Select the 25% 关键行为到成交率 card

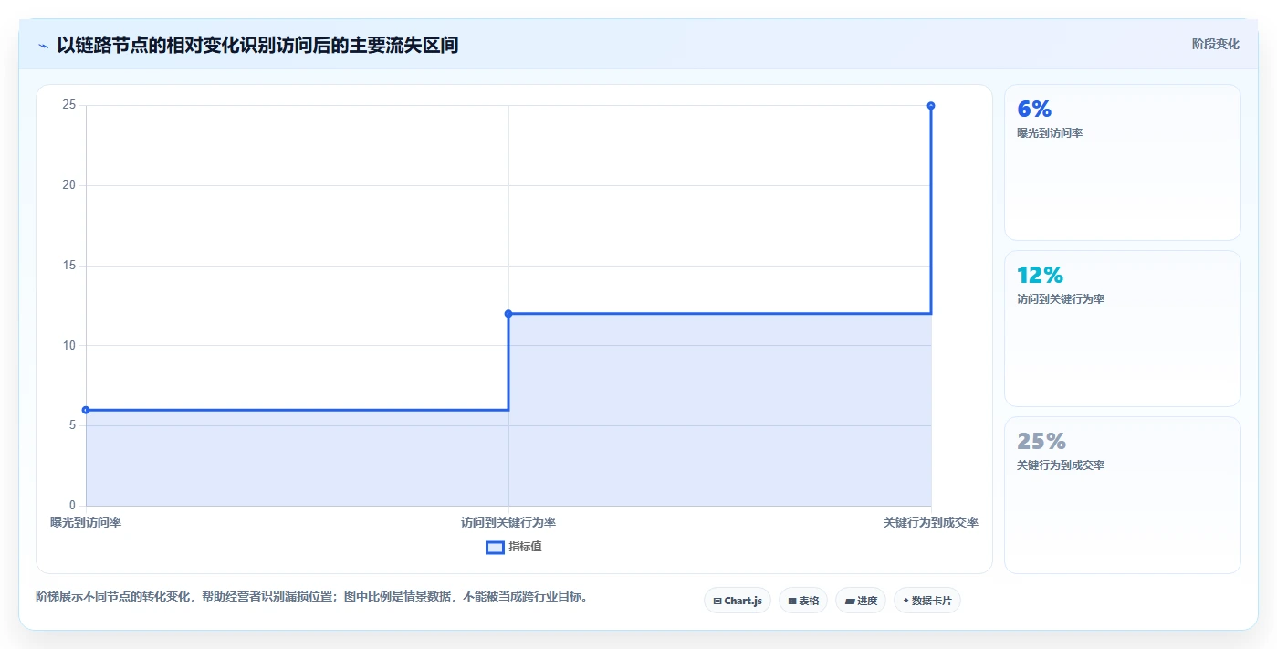[1123, 495]
